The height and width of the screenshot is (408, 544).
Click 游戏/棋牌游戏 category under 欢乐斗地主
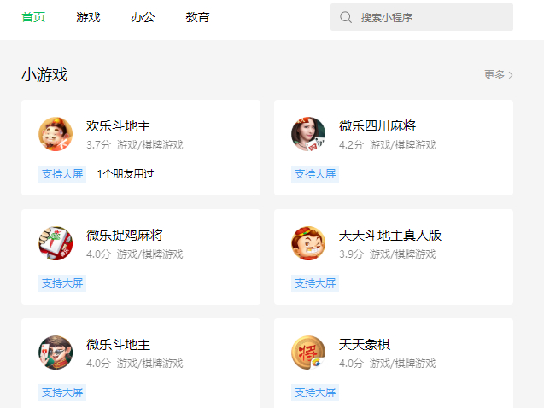pyautogui.click(x=150, y=145)
